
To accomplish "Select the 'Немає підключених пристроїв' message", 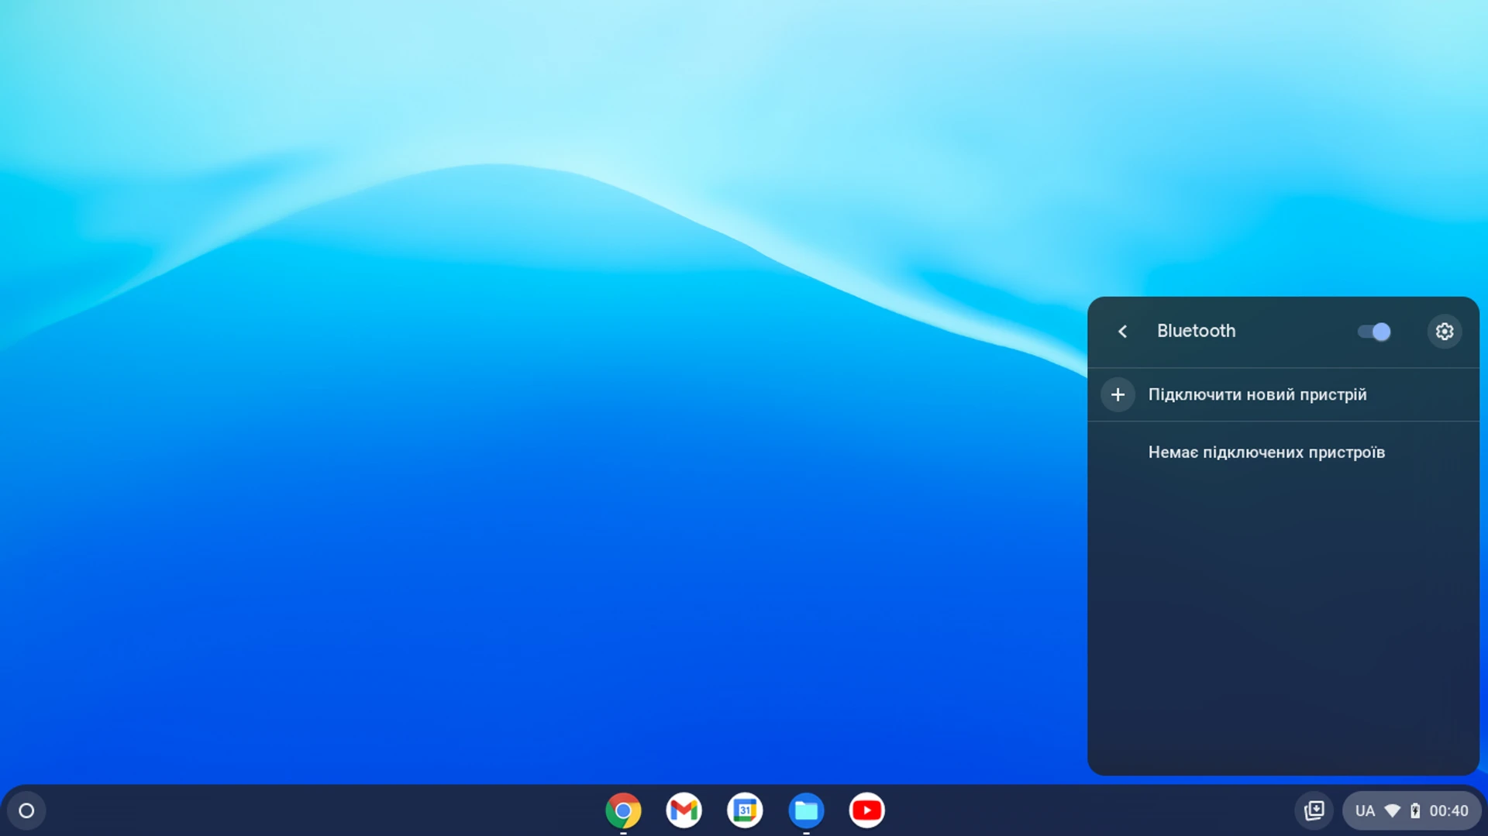I will tap(1266, 452).
